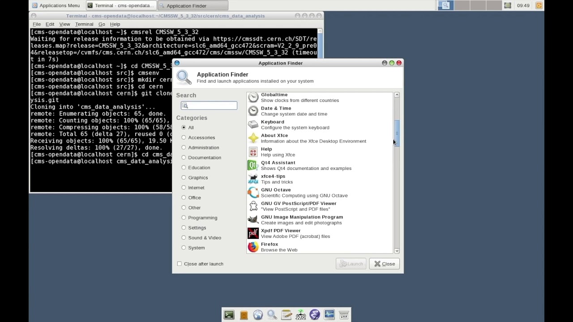The width and height of the screenshot is (573, 322).
Task: Open ROOT tree icon in dock
Action: click(301, 315)
